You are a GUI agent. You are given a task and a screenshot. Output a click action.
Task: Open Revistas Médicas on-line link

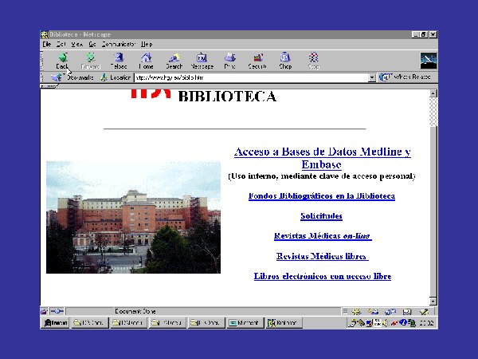(x=323, y=236)
